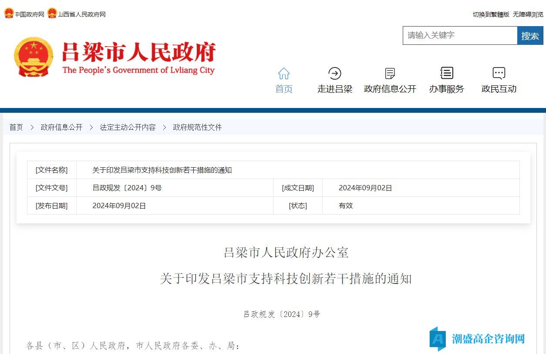The height and width of the screenshot is (354, 546).
Task: Select the 走进吕梁 arrow icon
Action: tap(334, 73)
